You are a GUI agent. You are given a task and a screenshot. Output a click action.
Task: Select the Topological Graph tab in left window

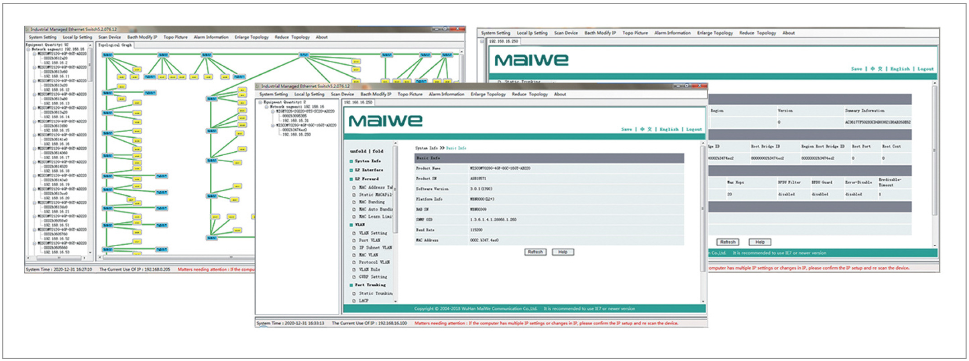point(115,45)
